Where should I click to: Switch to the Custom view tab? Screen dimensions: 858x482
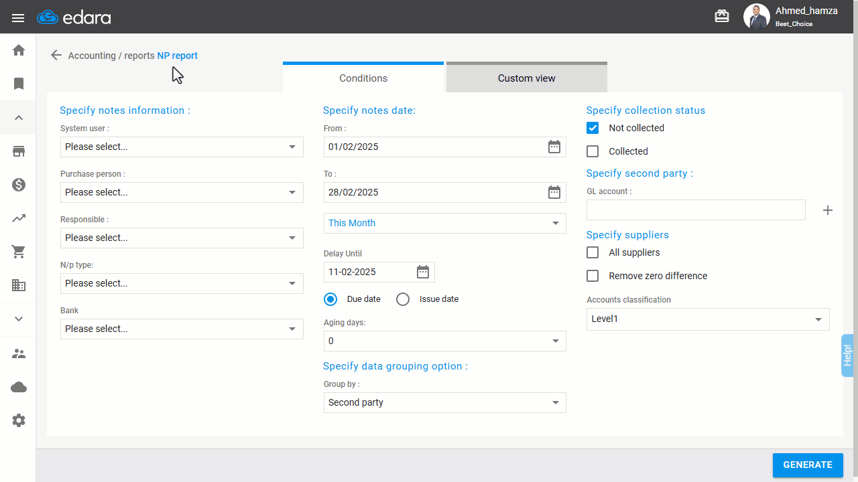[527, 77]
